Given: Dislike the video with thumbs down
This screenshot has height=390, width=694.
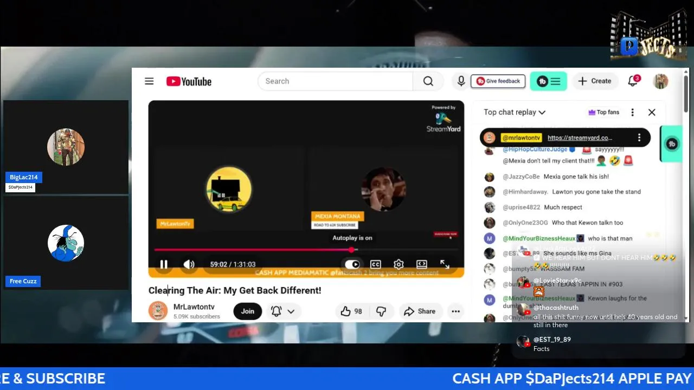Looking at the screenshot, I should tap(381, 311).
